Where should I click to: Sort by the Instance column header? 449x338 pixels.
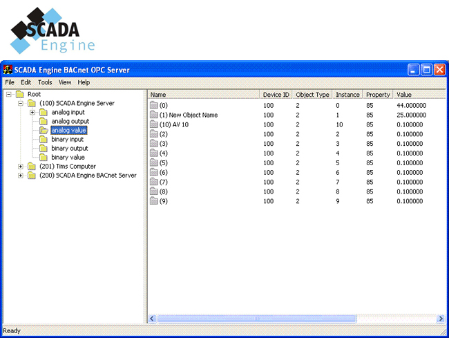tap(347, 95)
